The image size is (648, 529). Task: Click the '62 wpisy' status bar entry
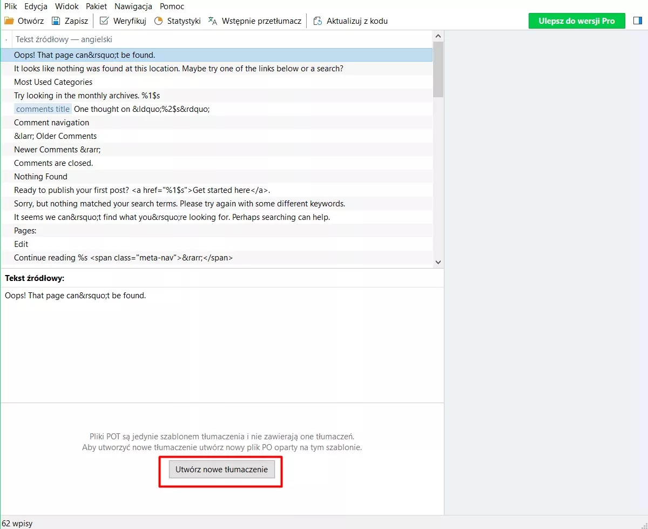[17, 524]
